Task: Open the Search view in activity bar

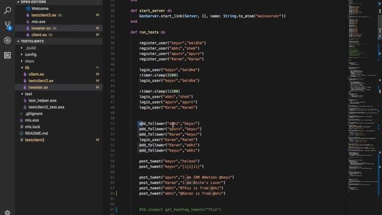Action: [x=7, y=11]
